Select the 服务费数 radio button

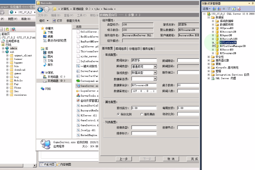pos(141,114)
